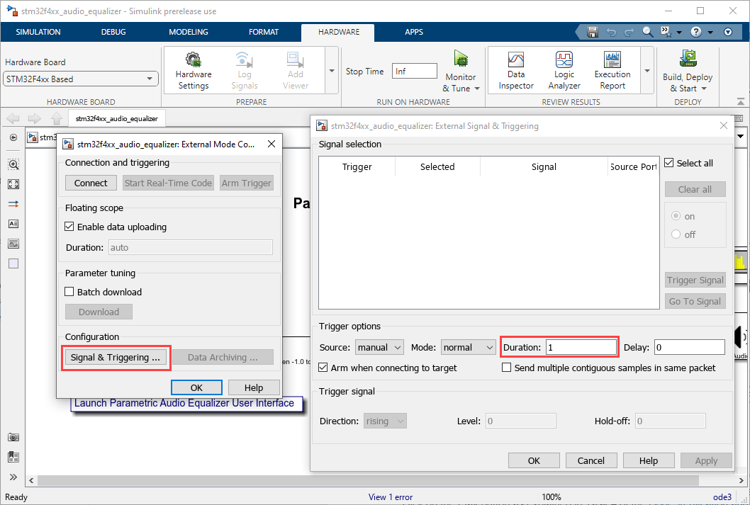Click the Monitor & Tune chip icon
The width and height of the screenshot is (750, 505).
461,59
